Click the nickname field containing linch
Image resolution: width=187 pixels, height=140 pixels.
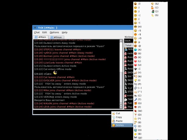[129, 41]
